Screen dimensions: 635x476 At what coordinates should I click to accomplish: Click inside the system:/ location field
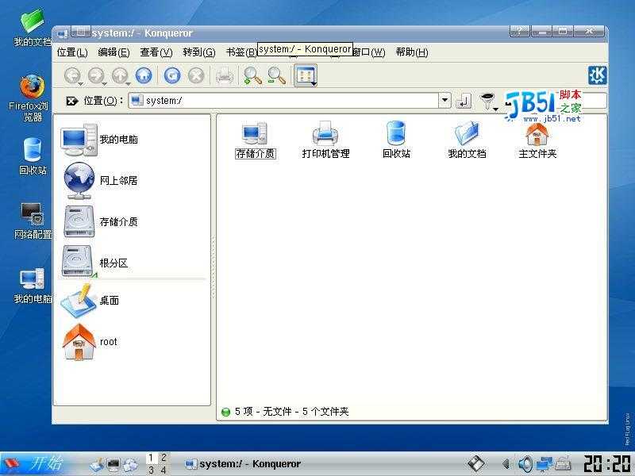pos(283,101)
